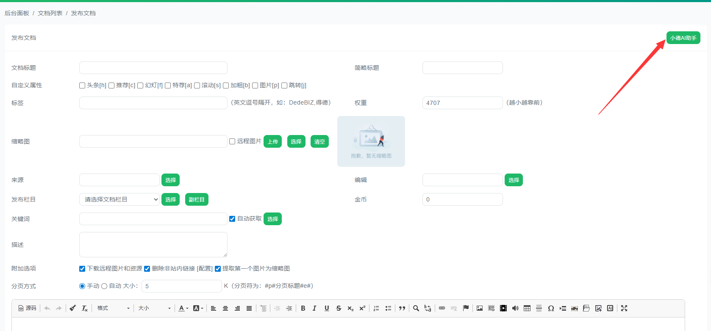
Task: Insert special character omega
Action: 551,308
